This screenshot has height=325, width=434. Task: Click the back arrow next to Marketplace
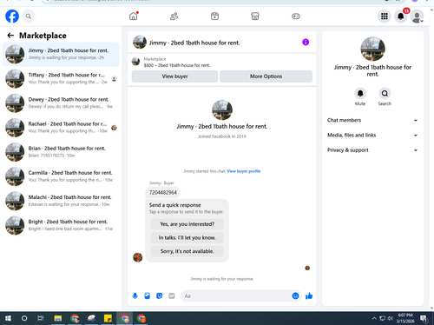(x=10, y=36)
